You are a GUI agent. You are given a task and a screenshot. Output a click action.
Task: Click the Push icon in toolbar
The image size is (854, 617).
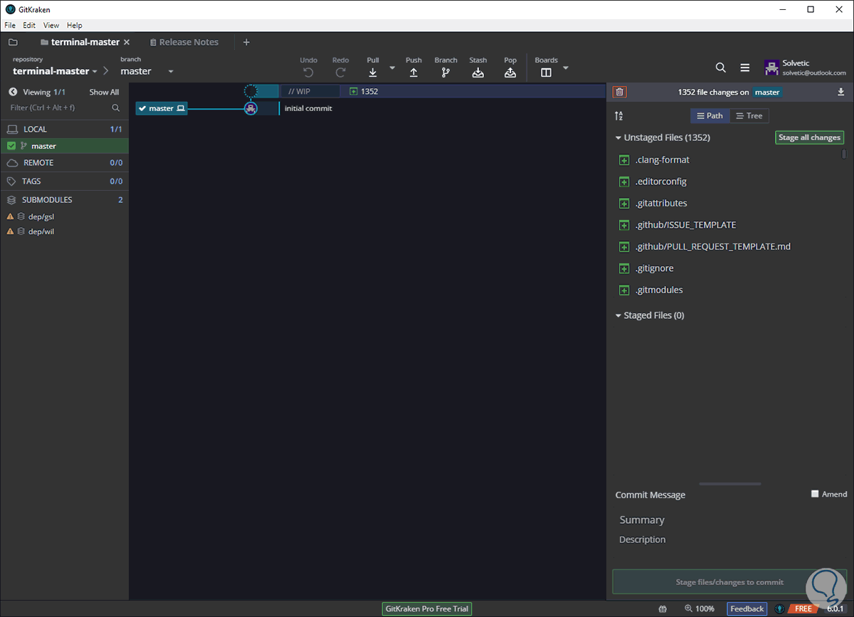tap(413, 72)
